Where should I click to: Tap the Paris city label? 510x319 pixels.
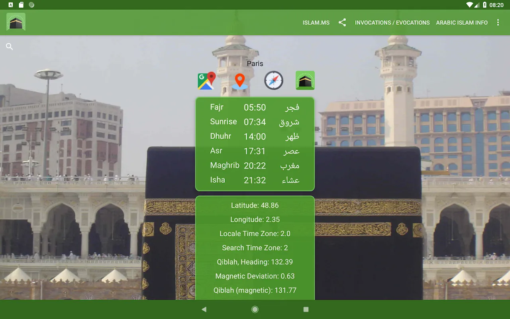(x=255, y=63)
